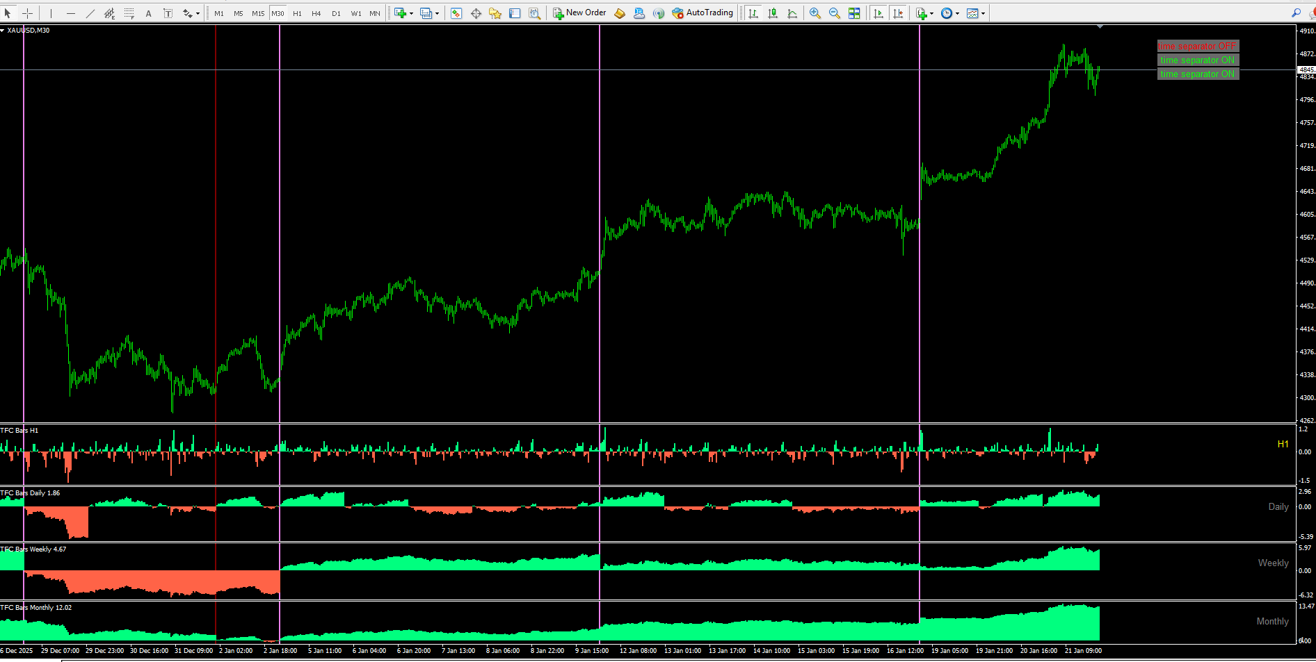The width and height of the screenshot is (1316, 662).
Task: Expand the profiles dropdown arrow
Action: click(x=437, y=13)
